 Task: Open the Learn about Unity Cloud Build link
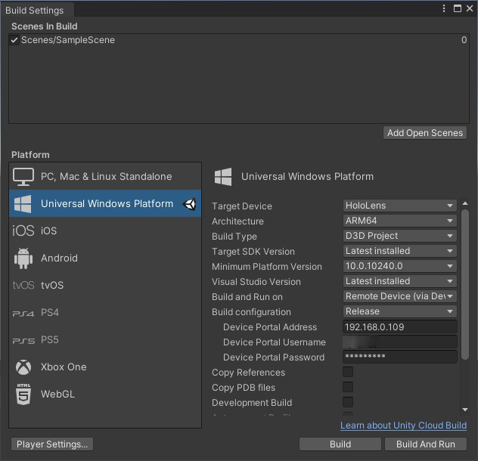(403, 425)
